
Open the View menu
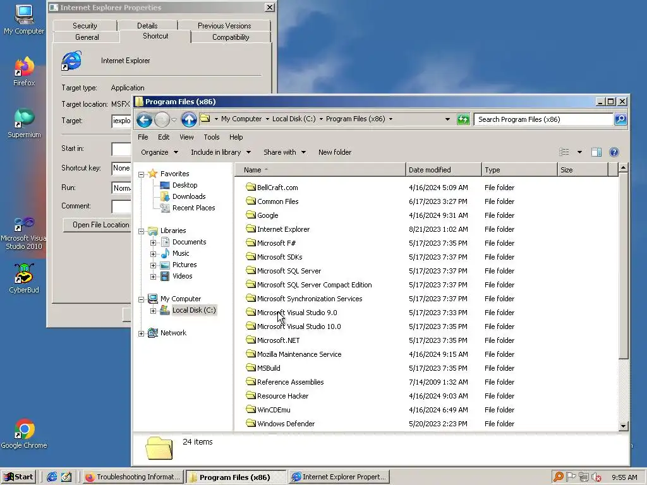click(x=186, y=137)
